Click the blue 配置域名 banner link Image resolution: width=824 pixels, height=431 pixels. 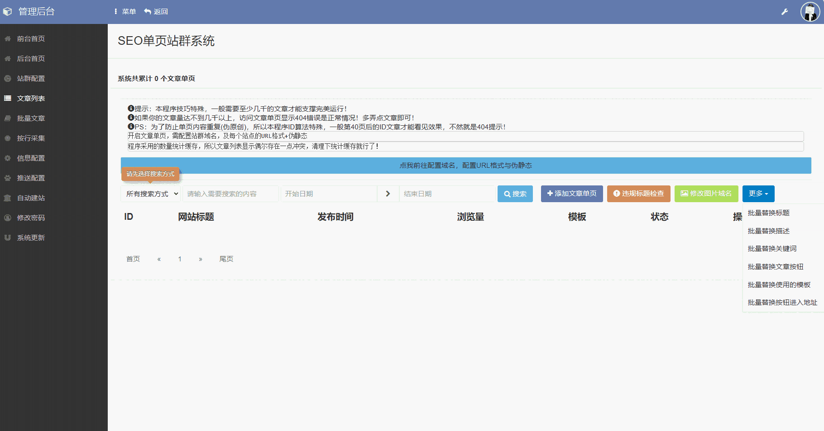[x=465, y=166]
